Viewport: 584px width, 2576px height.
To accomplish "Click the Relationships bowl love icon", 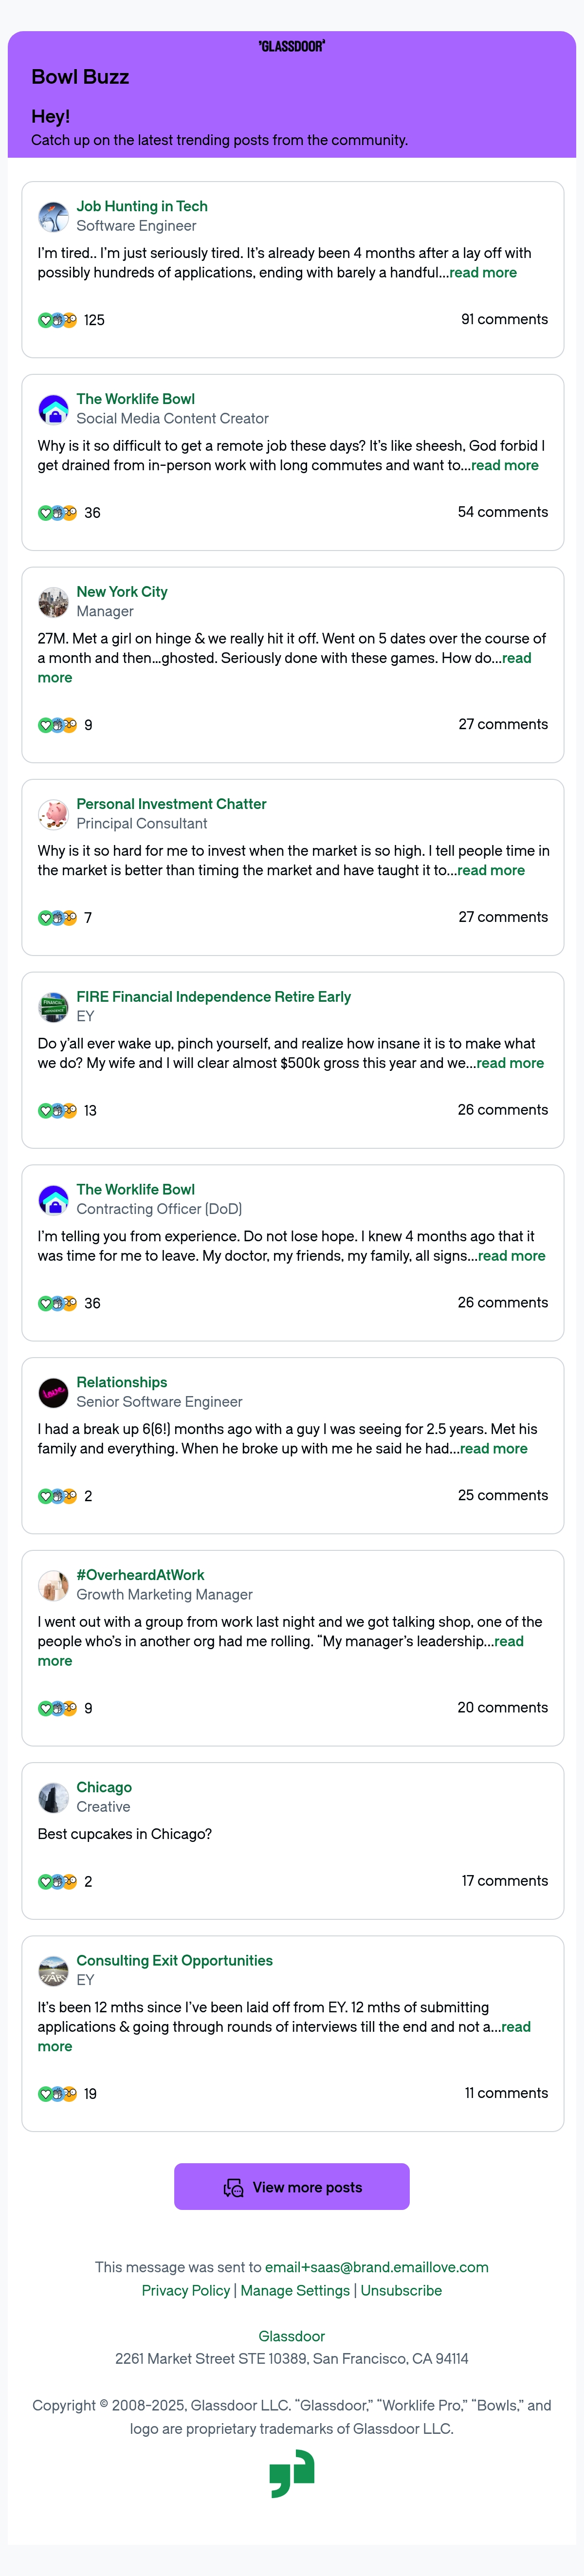I will pyautogui.click(x=53, y=1392).
